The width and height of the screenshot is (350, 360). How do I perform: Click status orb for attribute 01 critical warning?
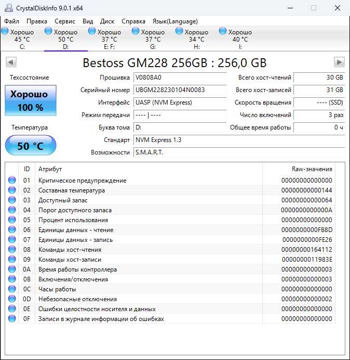(12, 181)
